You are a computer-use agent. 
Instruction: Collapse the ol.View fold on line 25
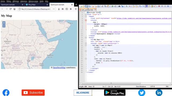(x=86, y=59)
